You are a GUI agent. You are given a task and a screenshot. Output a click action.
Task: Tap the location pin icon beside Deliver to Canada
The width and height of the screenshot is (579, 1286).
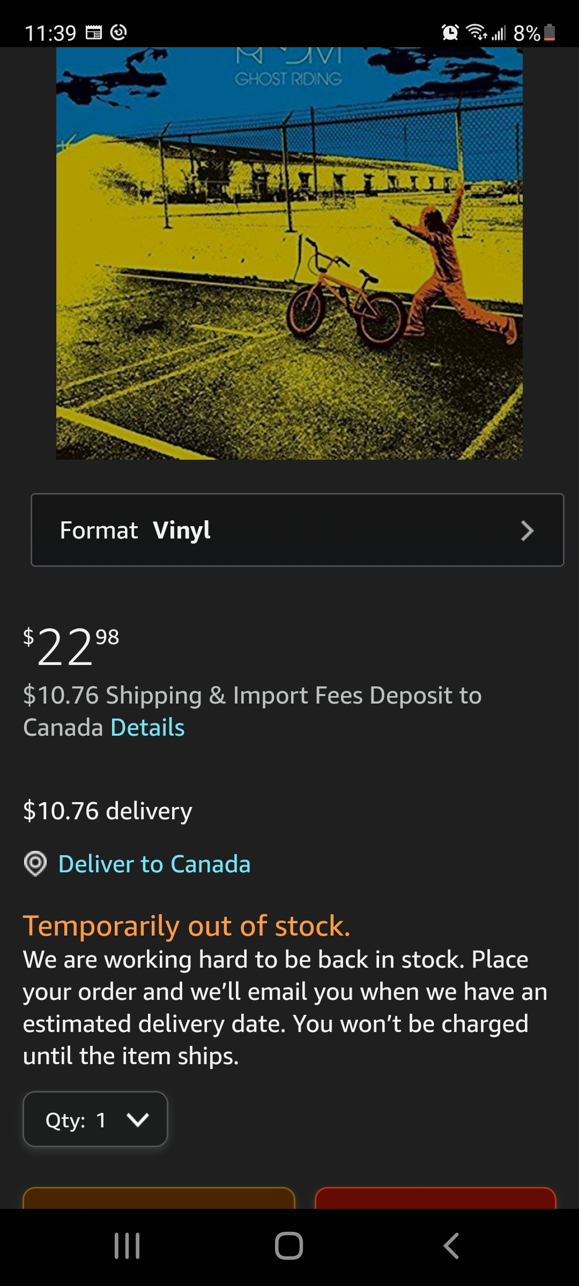tap(35, 864)
